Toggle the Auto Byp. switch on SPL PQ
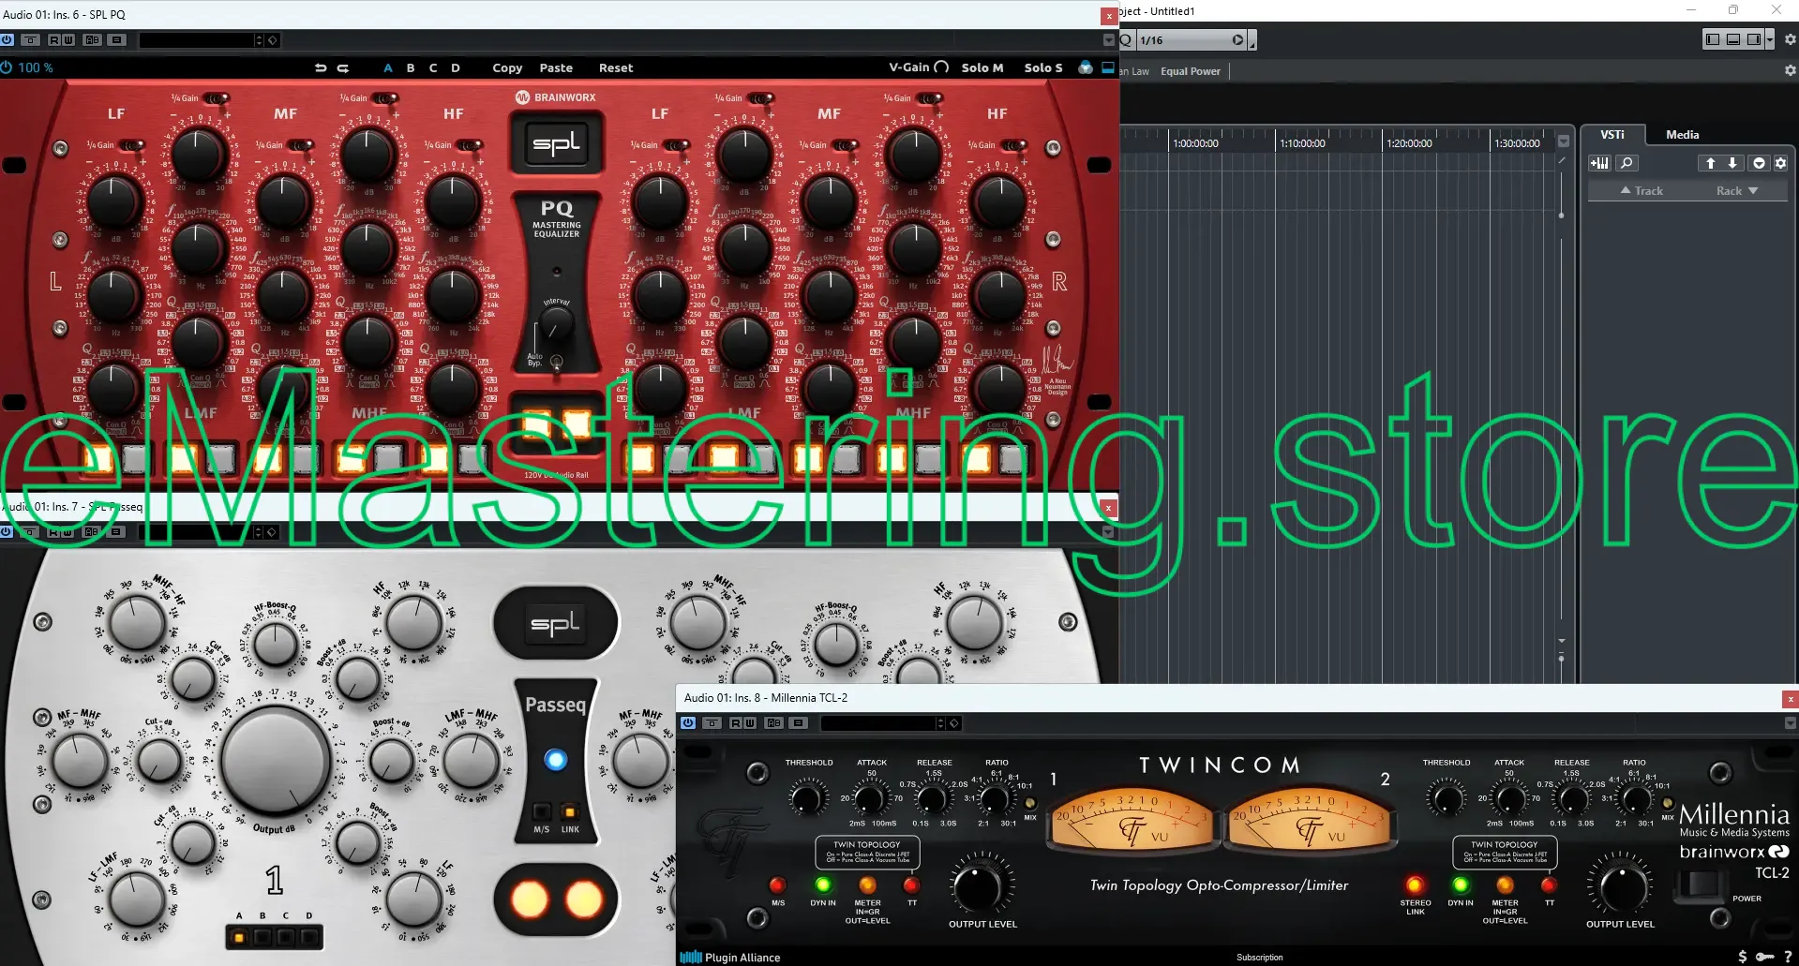This screenshot has height=966, width=1799. [557, 362]
